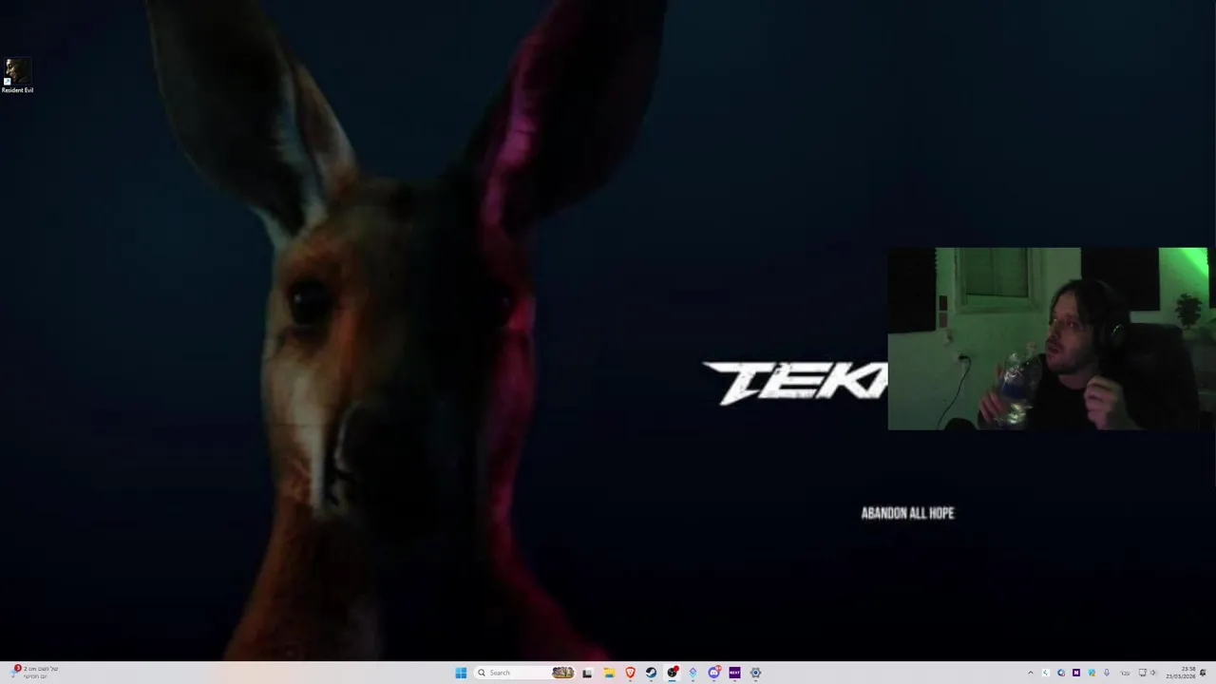1216x684 pixels.
Task: Switch the keyboard input language
Action: (x=1125, y=673)
